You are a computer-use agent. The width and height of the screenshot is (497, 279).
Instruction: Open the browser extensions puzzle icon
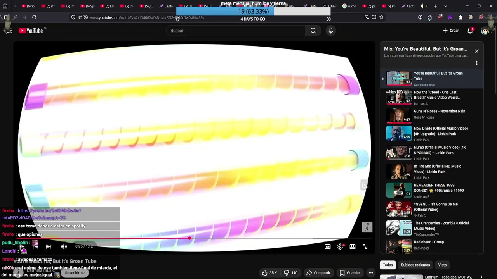(460, 17)
